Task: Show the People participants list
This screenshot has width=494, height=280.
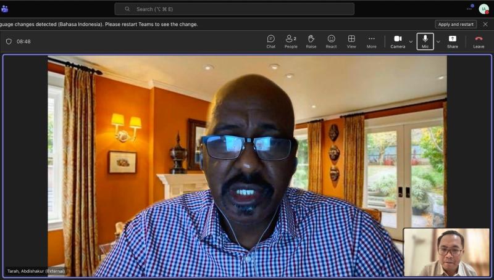Action: click(x=291, y=41)
